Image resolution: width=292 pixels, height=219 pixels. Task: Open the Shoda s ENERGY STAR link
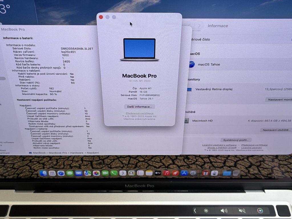pyautogui.click(x=222, y=148)
